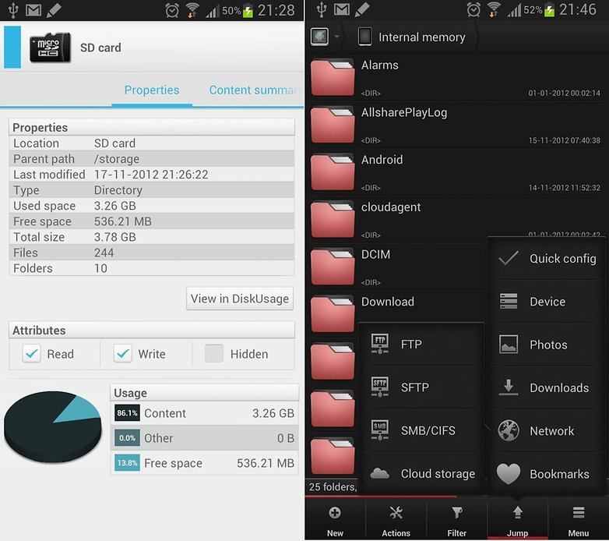609x541 pixels.
Task: Select the Files 244 row
Action: [x=152, y=253]
